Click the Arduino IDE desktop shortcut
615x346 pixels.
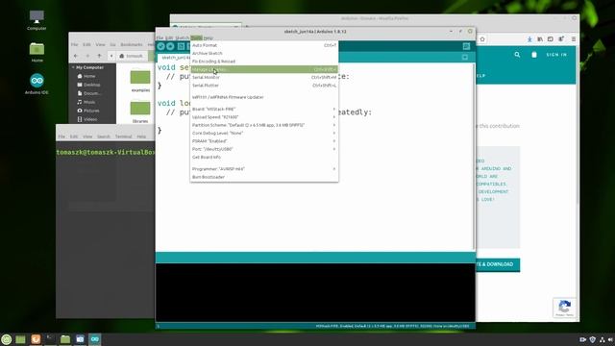[x=37, y=84]
